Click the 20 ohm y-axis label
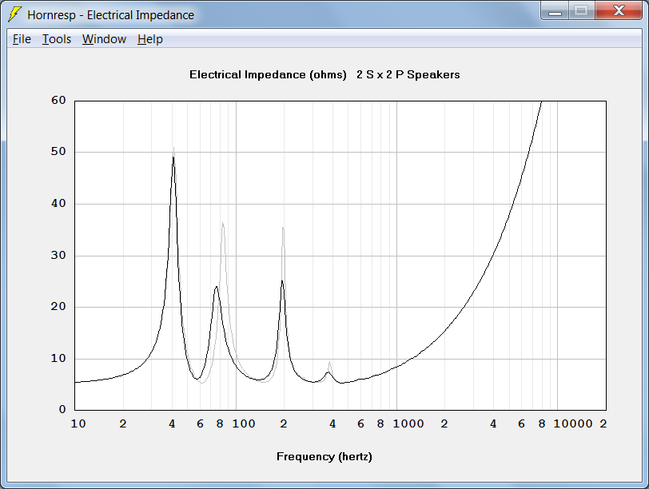 pos(58,307)
